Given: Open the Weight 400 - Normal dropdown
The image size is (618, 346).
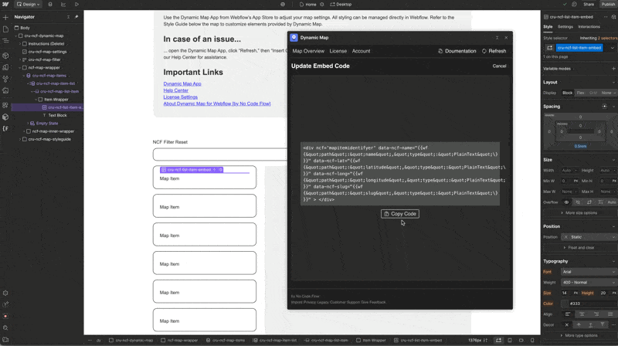Looking at the screenshot, I should [589, 283].
